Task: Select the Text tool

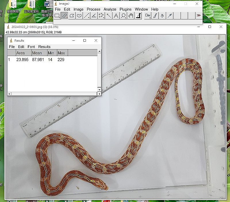Action: coord(116,16)
